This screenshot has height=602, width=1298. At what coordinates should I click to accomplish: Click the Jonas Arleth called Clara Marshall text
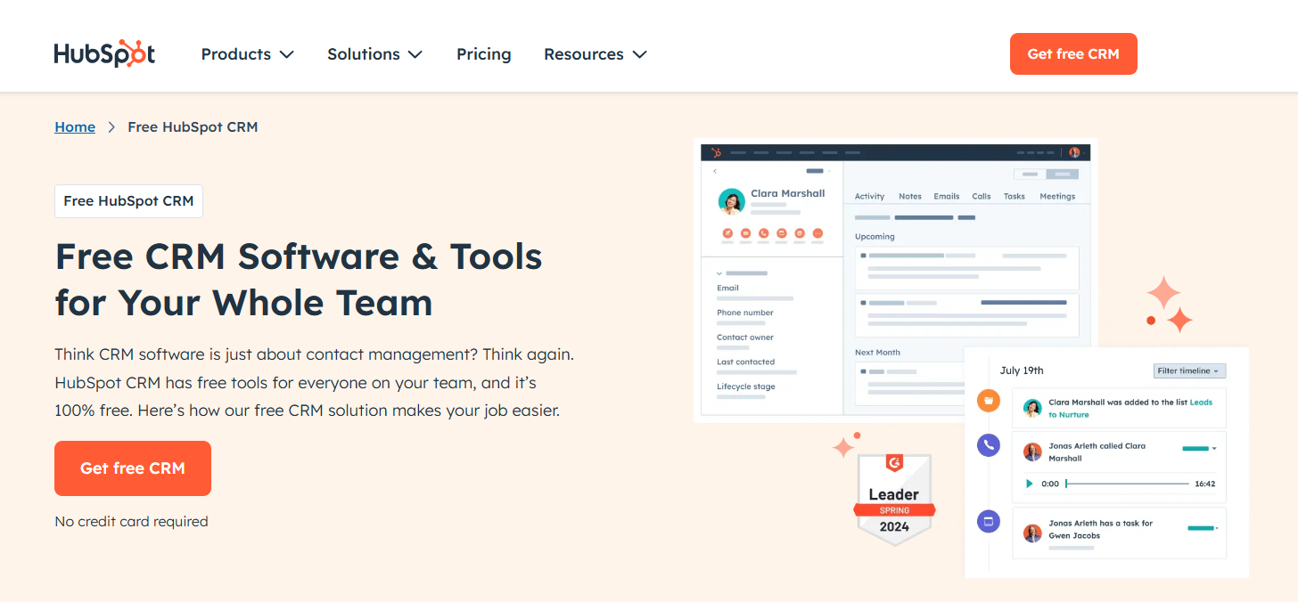(1097, 451)
